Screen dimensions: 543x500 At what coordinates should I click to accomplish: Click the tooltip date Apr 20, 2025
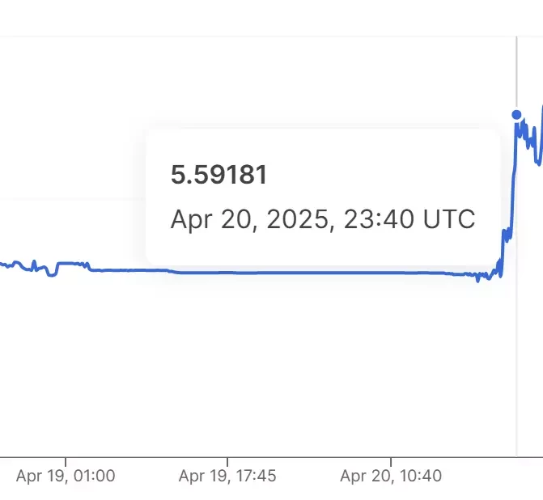pyautogui.click(x=249, y=218)
